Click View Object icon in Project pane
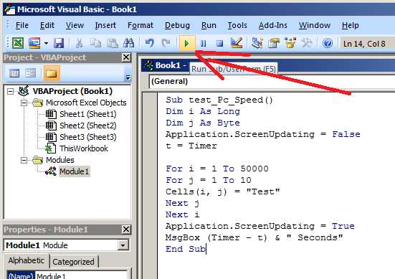This screenshot has height=279, width=395. pos(31,73)
